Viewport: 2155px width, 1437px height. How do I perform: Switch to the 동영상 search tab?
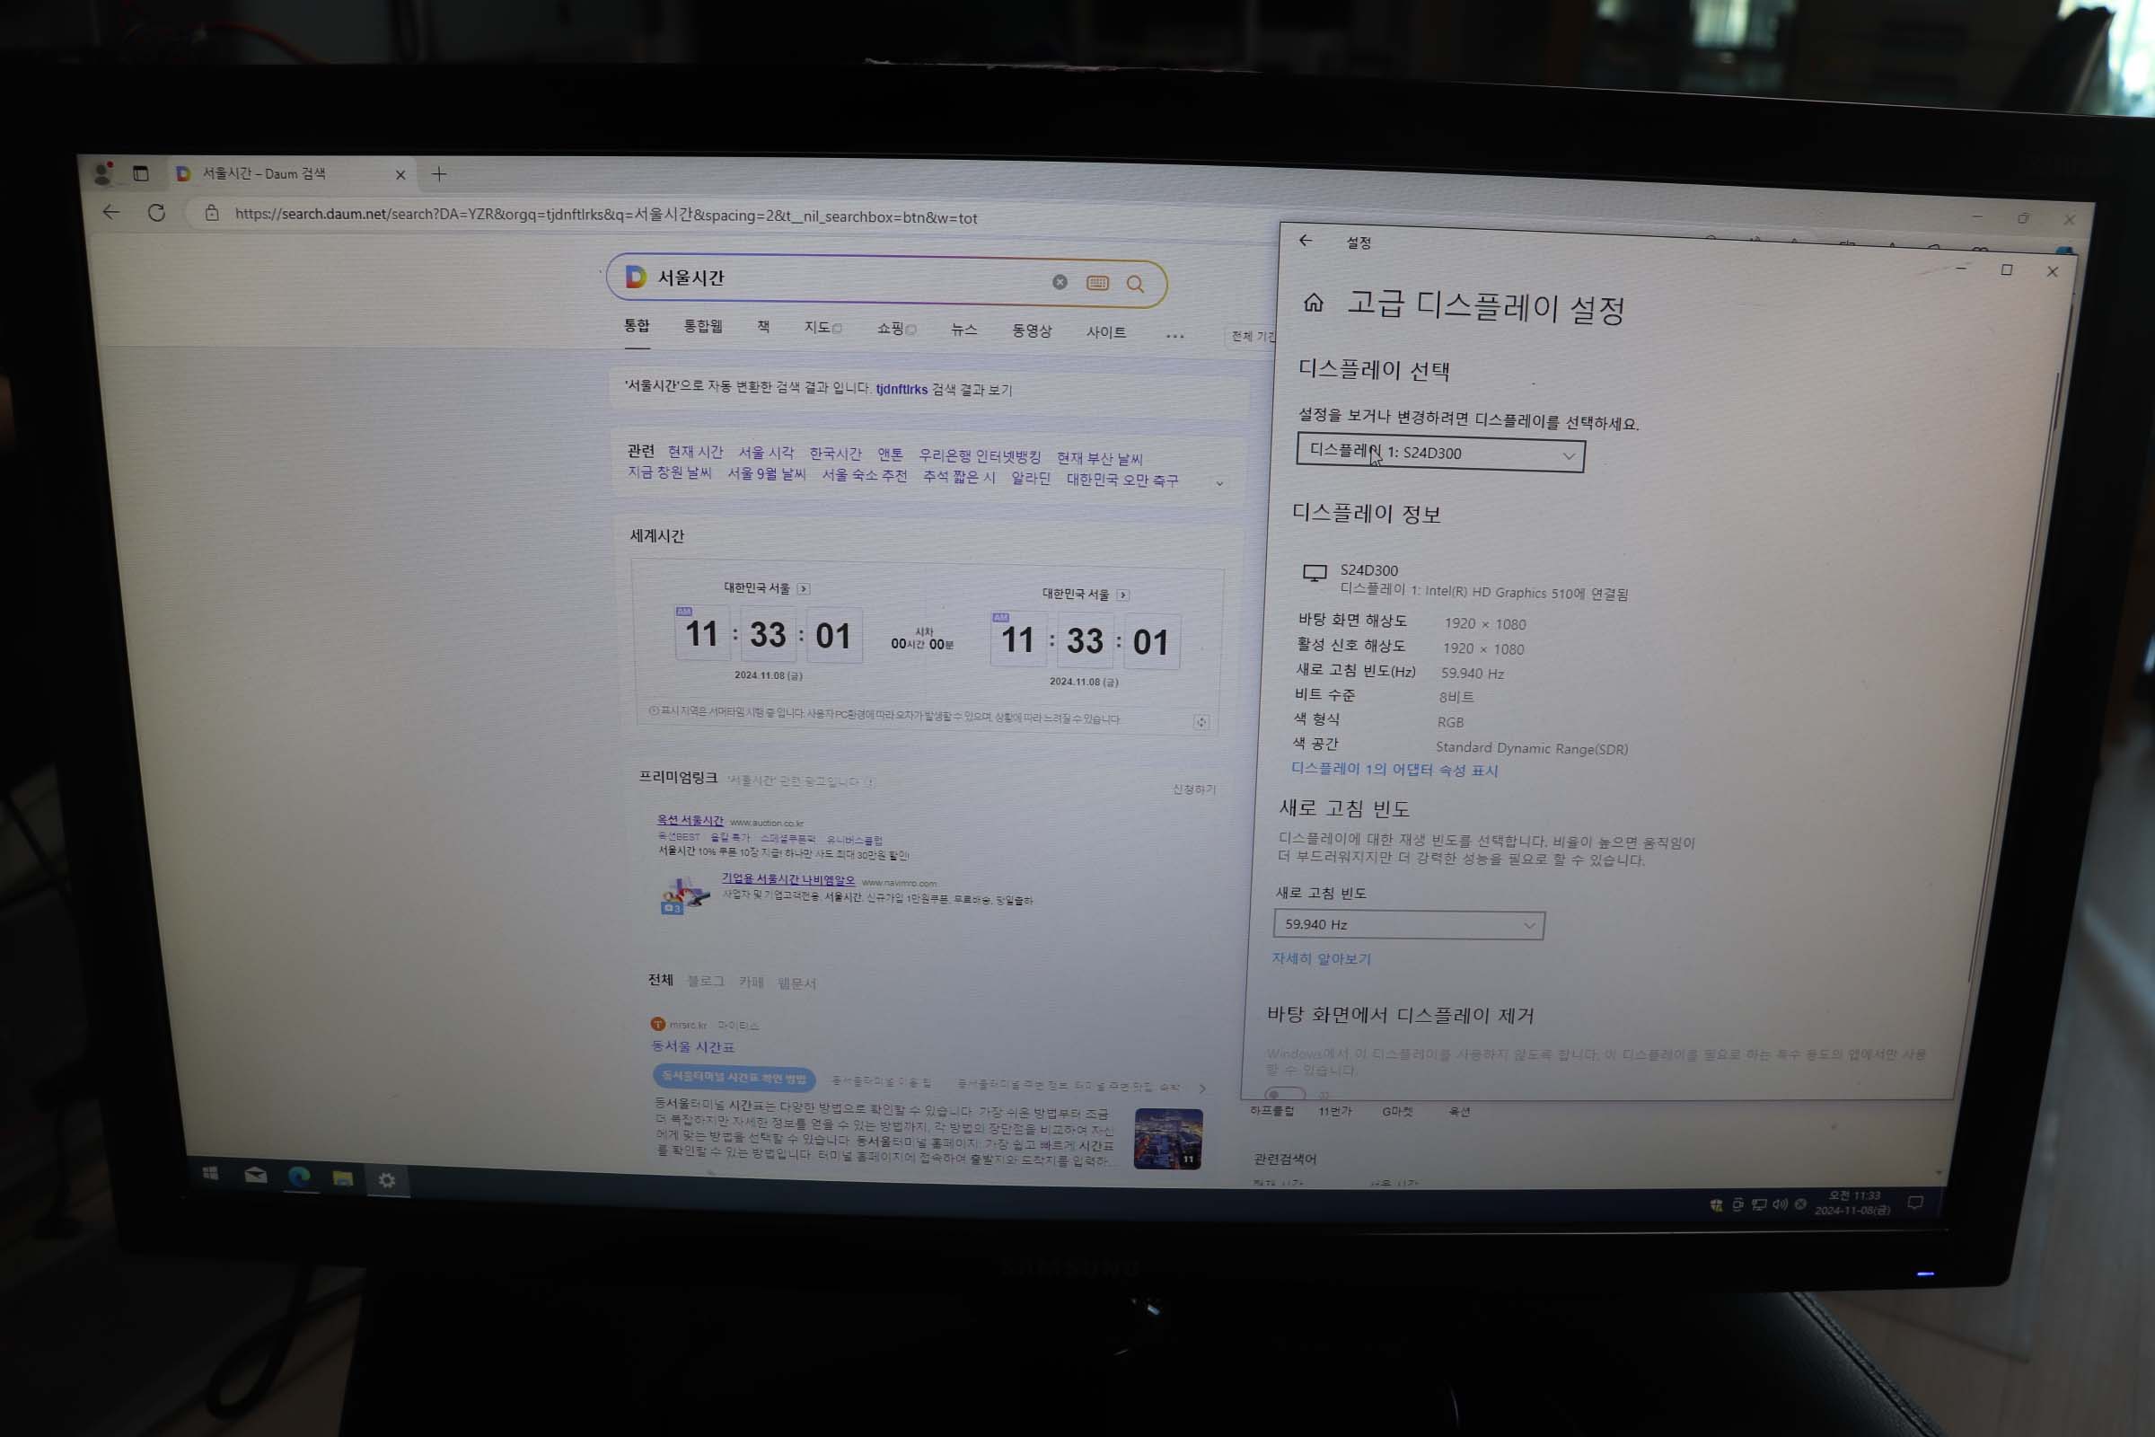(x=1032, y=330)
